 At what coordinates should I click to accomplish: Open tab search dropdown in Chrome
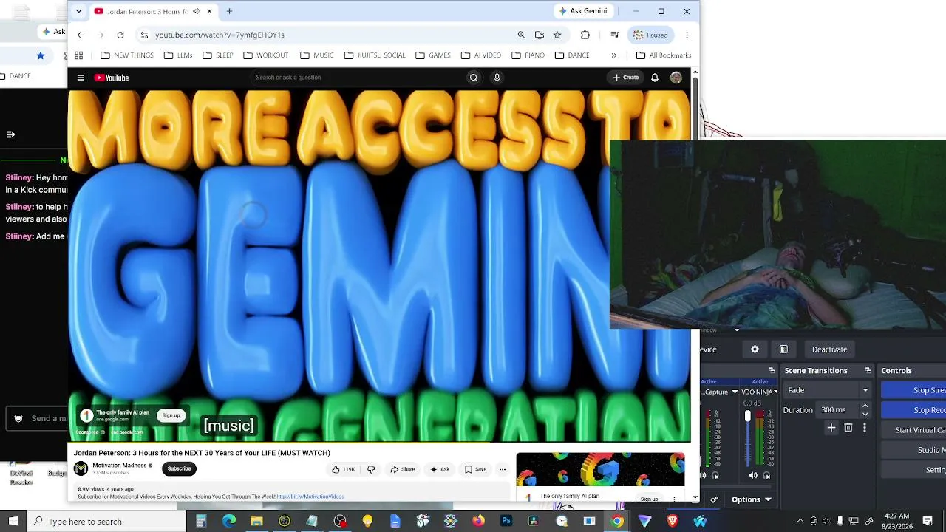tap(79, 11)
